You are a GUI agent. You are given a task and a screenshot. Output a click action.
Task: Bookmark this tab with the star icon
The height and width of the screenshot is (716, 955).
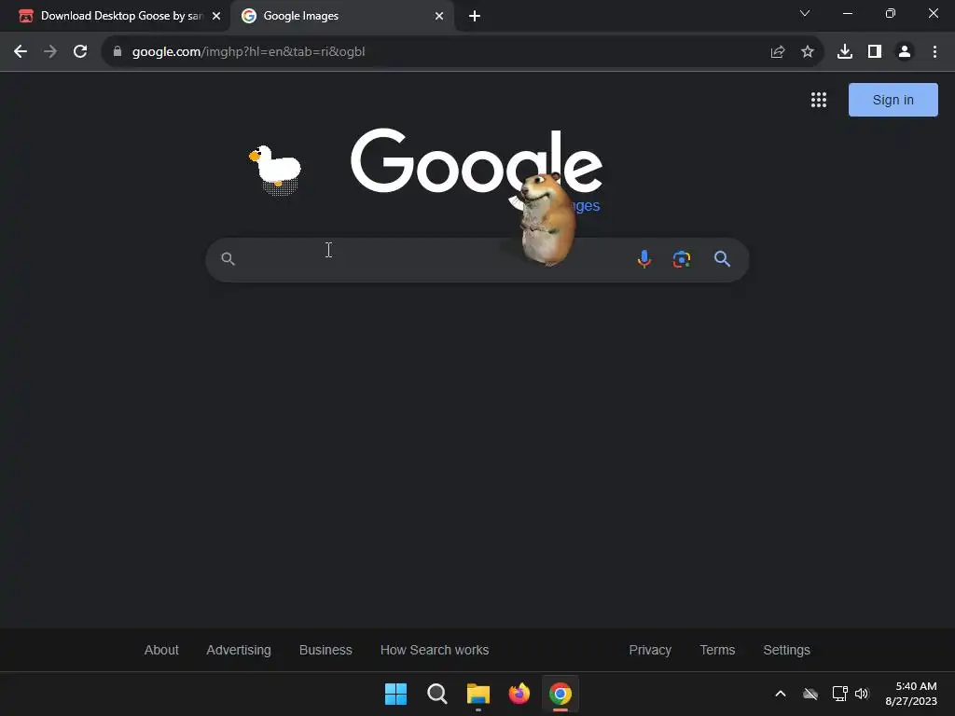808,52
